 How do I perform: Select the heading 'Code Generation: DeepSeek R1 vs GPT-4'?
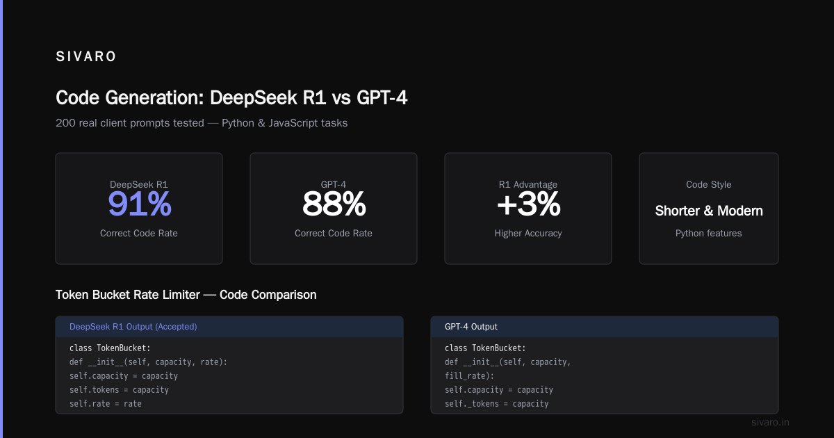(231, 98)
